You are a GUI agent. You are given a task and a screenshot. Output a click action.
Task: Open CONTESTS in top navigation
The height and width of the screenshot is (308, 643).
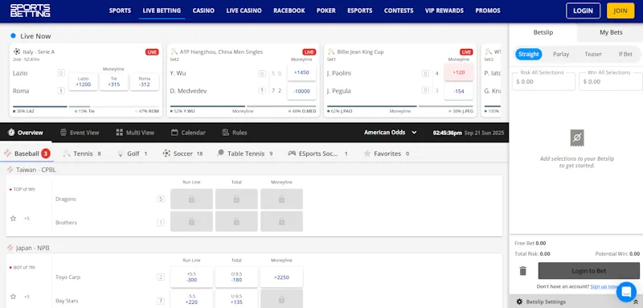coord(399,10)
